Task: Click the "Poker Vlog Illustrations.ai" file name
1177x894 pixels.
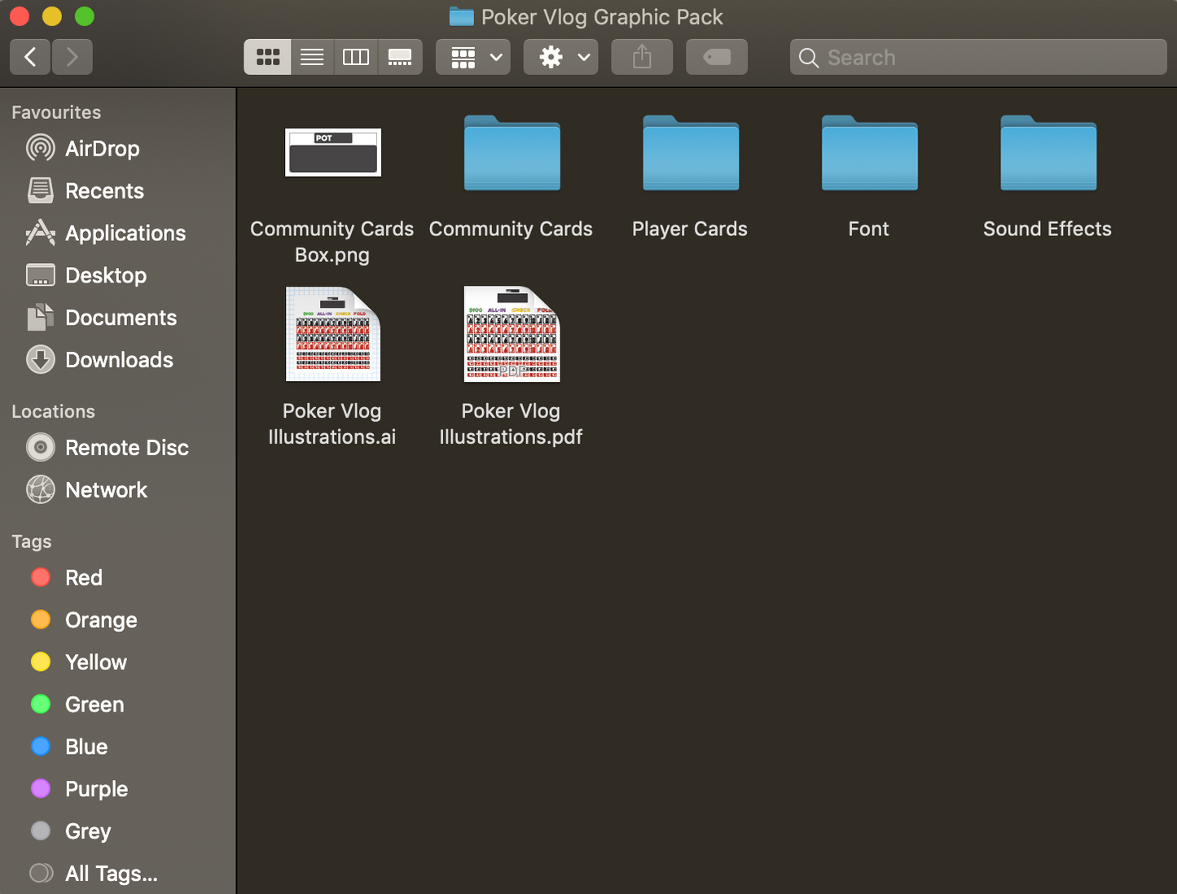Action: tap(332, 424)
